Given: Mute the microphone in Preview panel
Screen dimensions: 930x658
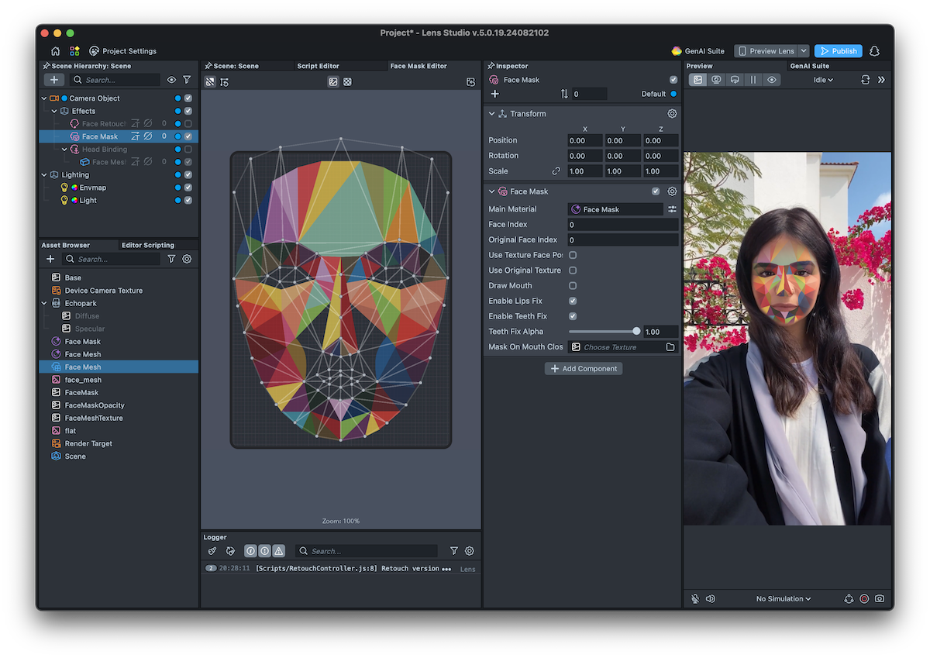Looking at the screenshot, I should pos(695,598).
